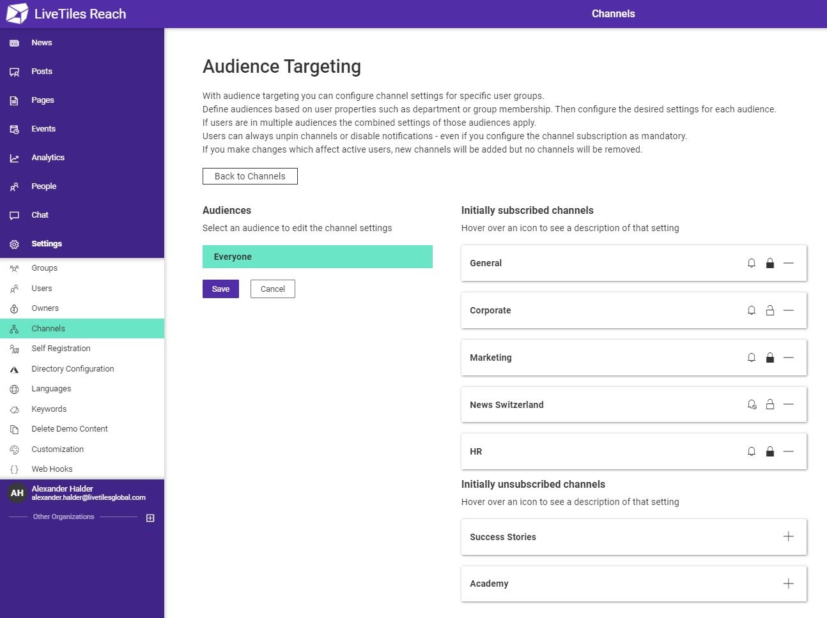Click the Success Stories channel name
Image resolution: width=827 pixels, height=618 pixels.
point(503,537)
